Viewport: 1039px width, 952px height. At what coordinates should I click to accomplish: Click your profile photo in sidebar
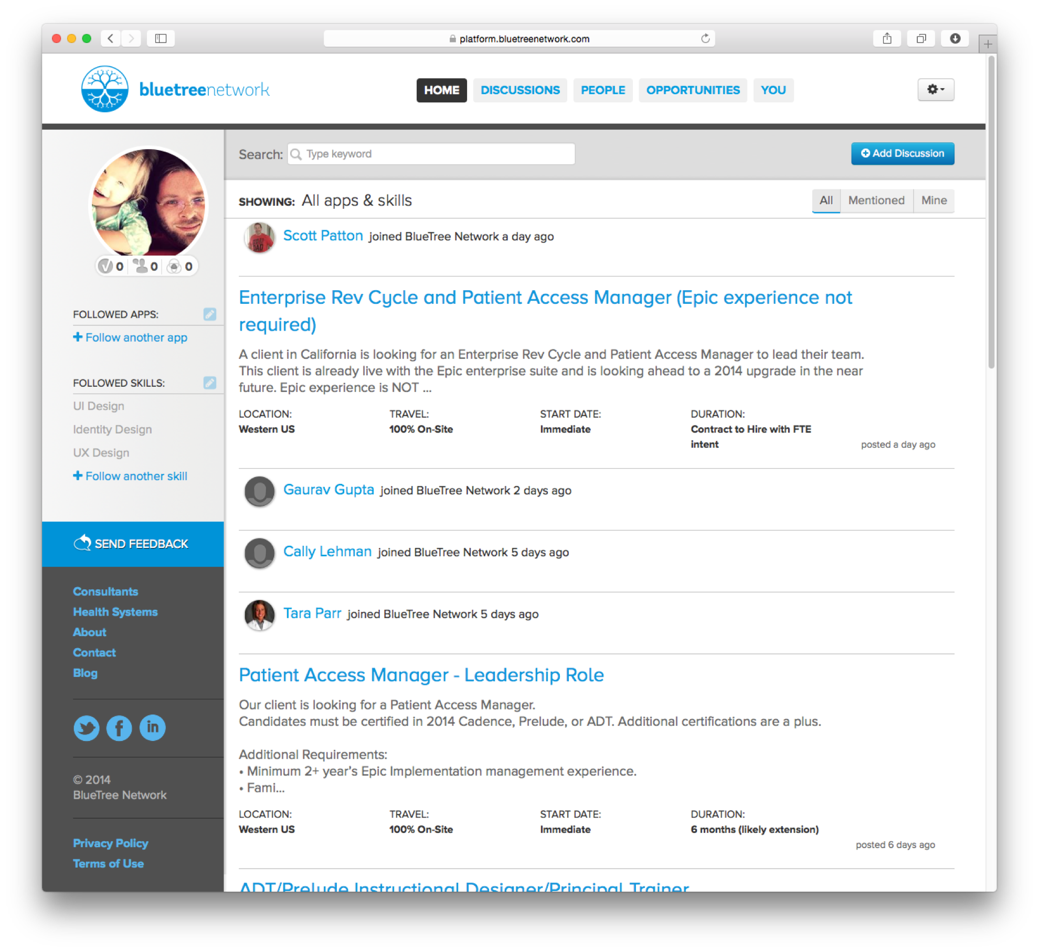click(x=149, y=203)
